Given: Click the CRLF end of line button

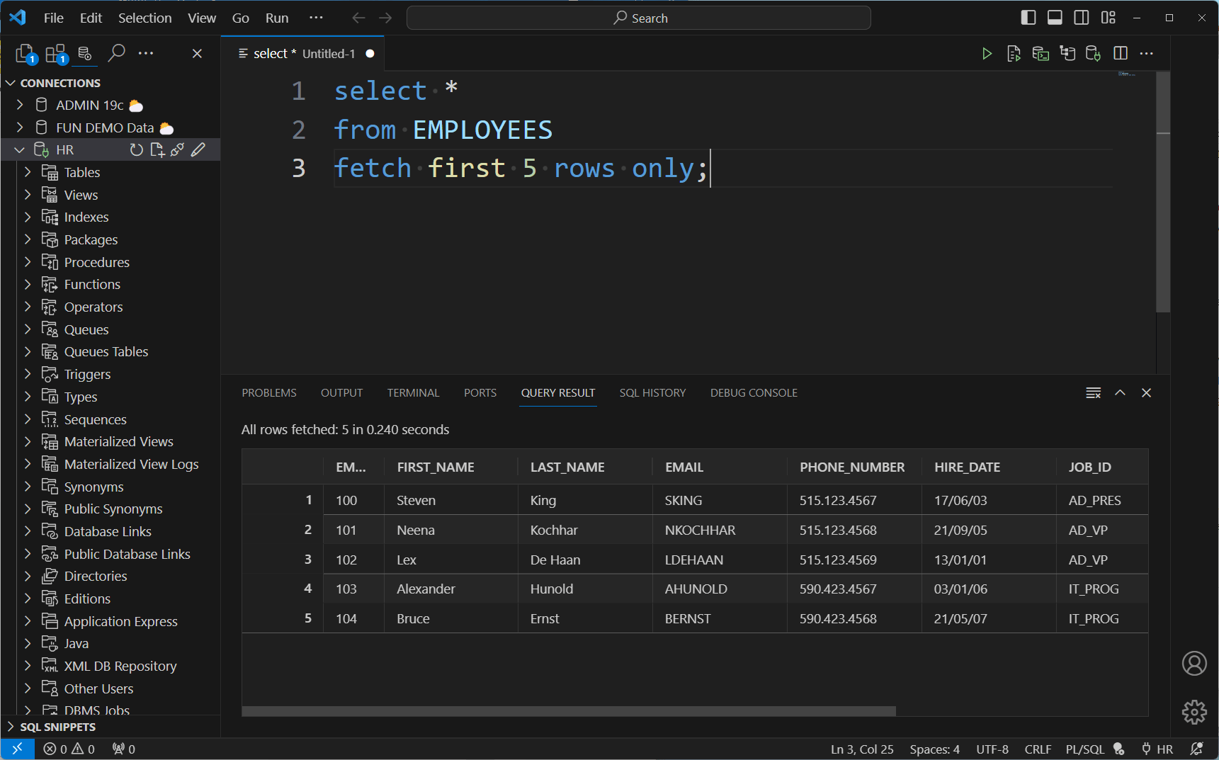Looking at the screenshot, I should click(1038, 749).
